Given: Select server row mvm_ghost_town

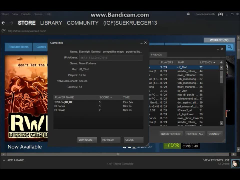Looking at the screenshot, I should (x=184, y=118).
